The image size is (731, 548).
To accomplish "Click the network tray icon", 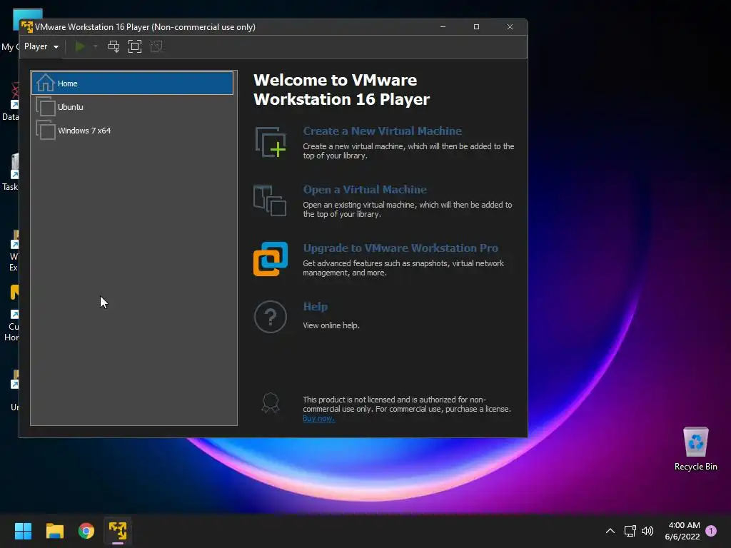I will coord(630,531).
